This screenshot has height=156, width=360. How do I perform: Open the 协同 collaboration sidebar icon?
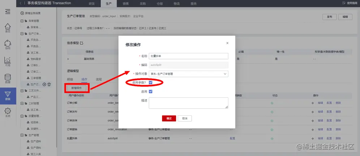[8, 45]
